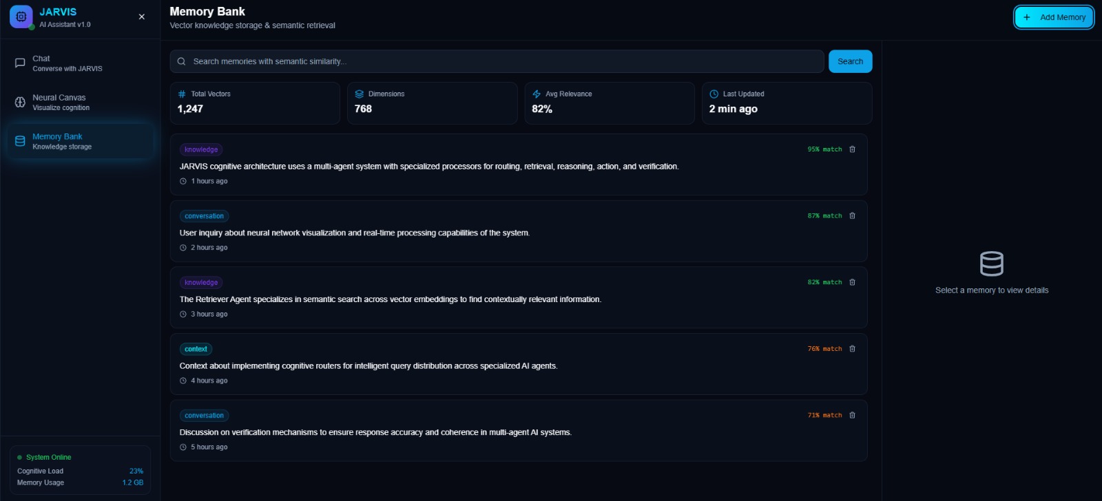Click the Memory Usage 1.2 GB value
1102x501 pixels.
[133, 483]
